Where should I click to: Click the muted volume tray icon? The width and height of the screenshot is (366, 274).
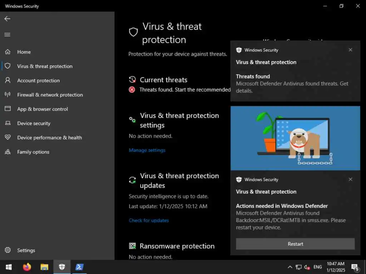tap(307, 267)
